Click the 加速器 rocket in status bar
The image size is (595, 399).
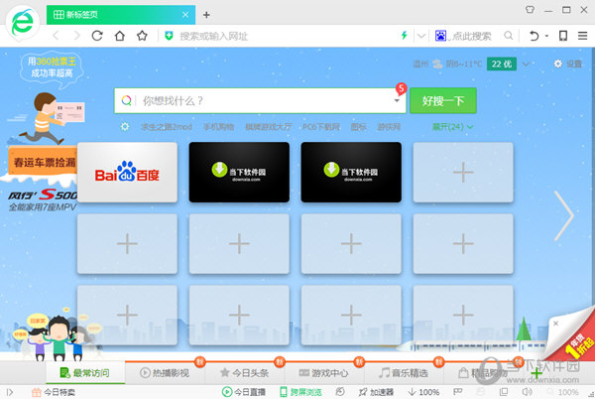[376, 392]
